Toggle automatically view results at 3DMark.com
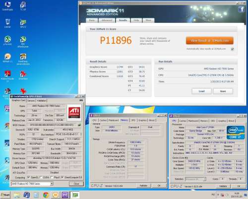 click(232, 49)
